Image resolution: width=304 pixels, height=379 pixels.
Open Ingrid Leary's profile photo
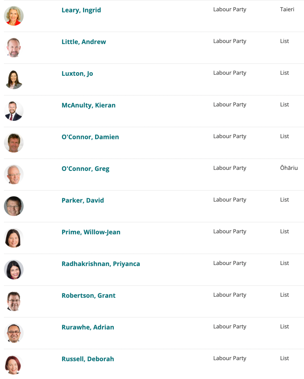(14, 16)
